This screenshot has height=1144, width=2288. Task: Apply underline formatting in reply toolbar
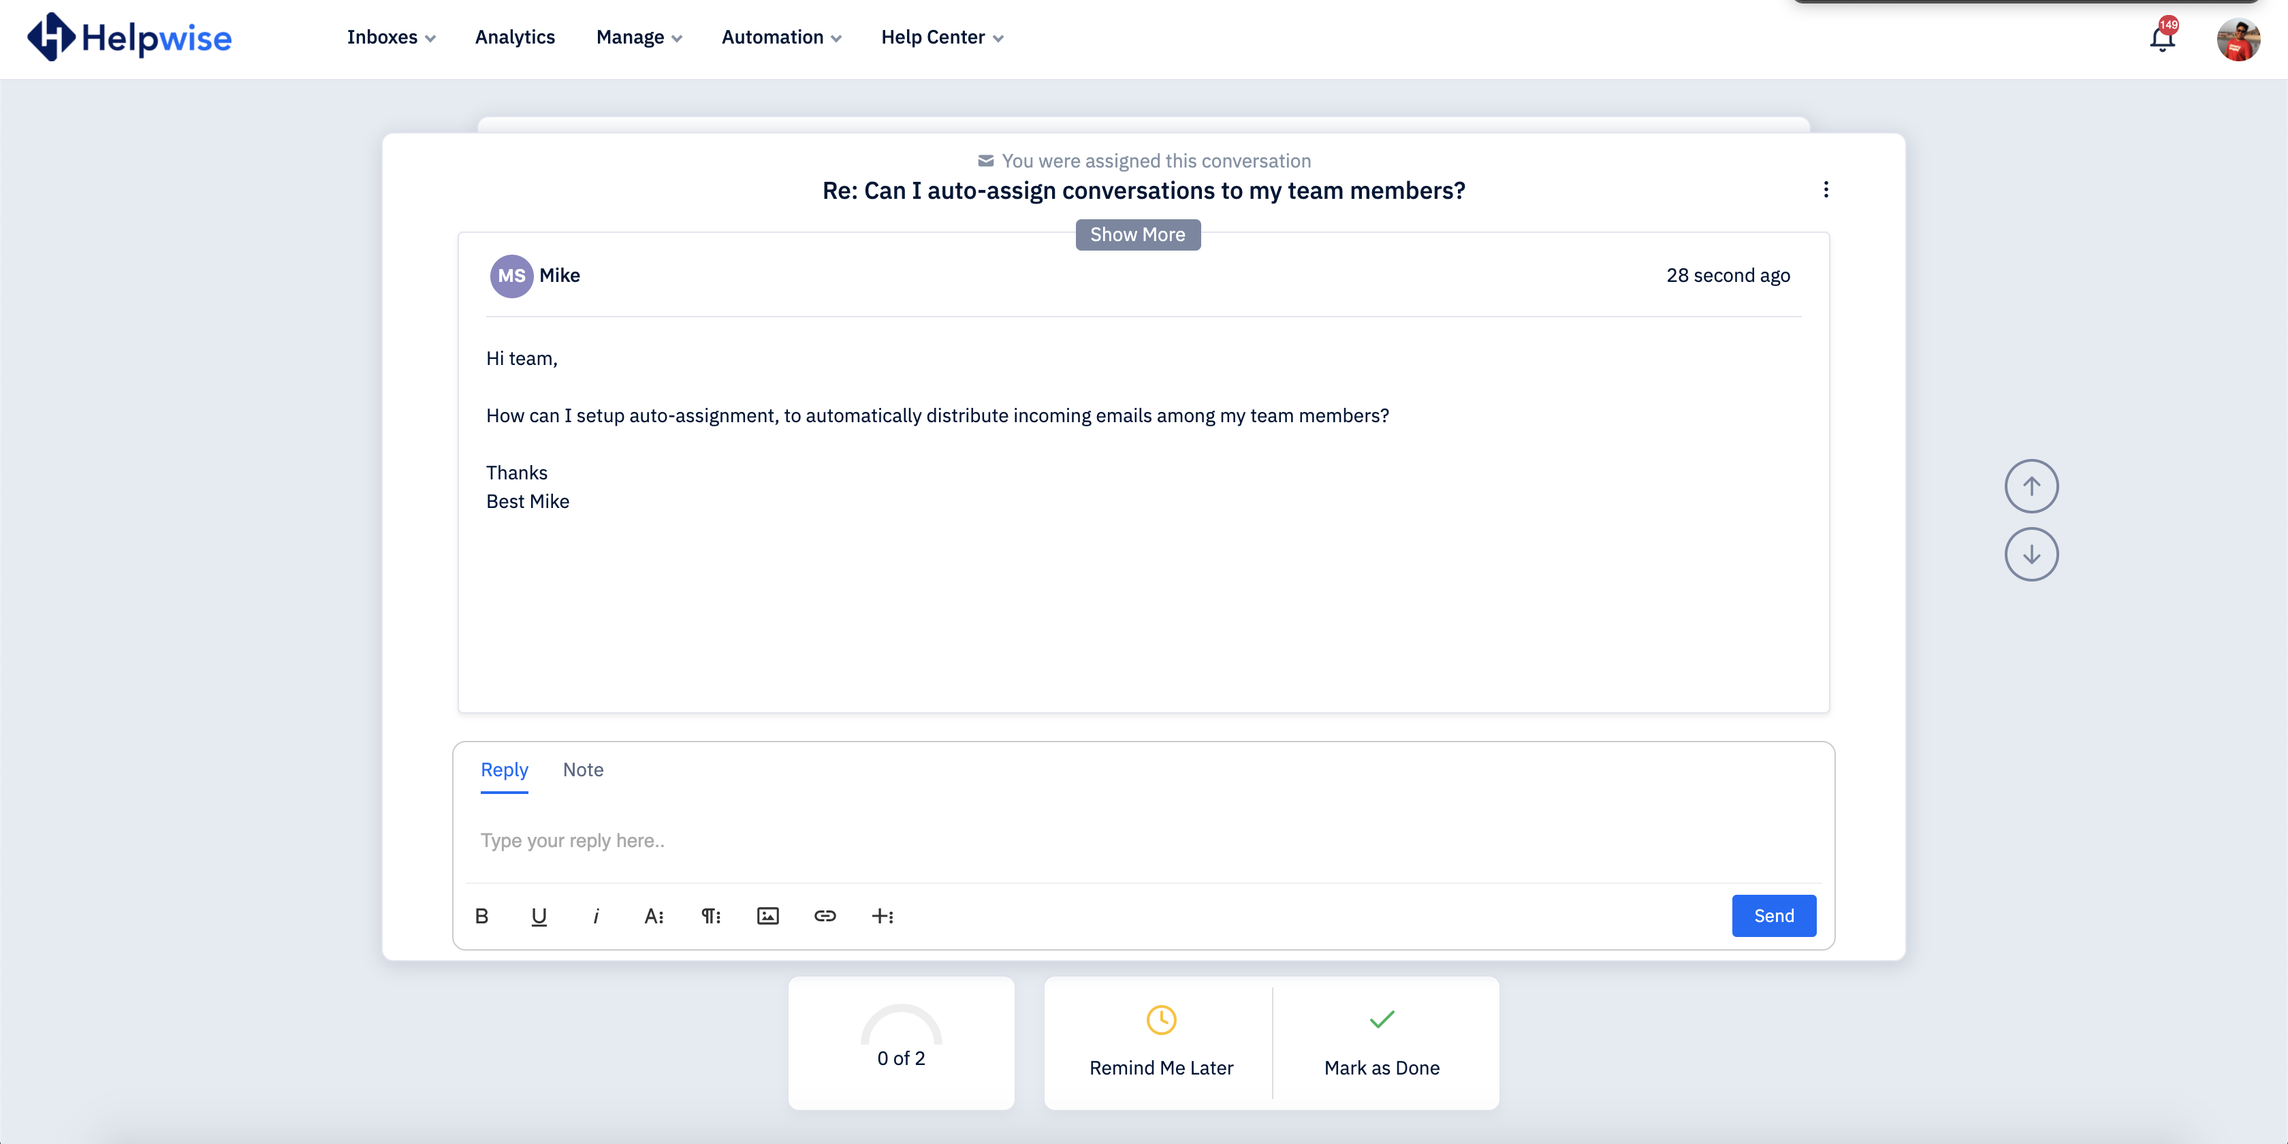(538, 916)
